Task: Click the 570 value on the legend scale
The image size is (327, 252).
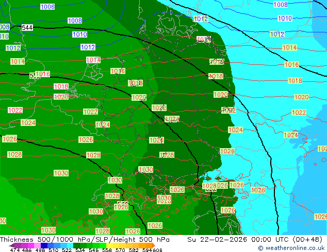Action: pos(120,250)
